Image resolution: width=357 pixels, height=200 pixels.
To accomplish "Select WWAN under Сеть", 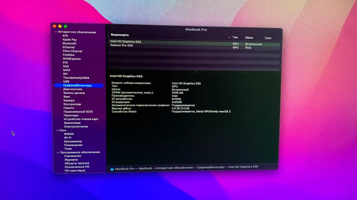I will click(x=69, y=134).
